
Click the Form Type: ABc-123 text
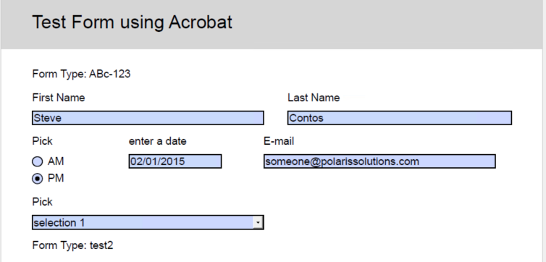tap(82, 74)
